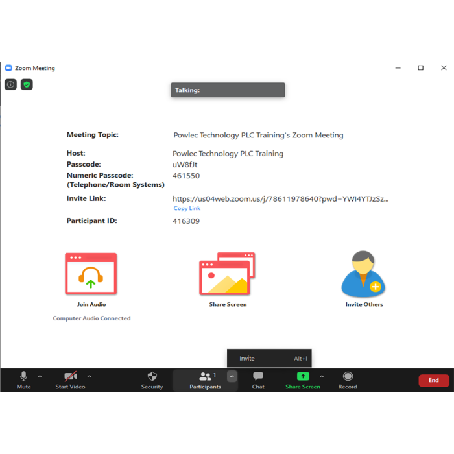Minimize the Zoom Meeting window
454x454 pixels.
tap(398, 67)
